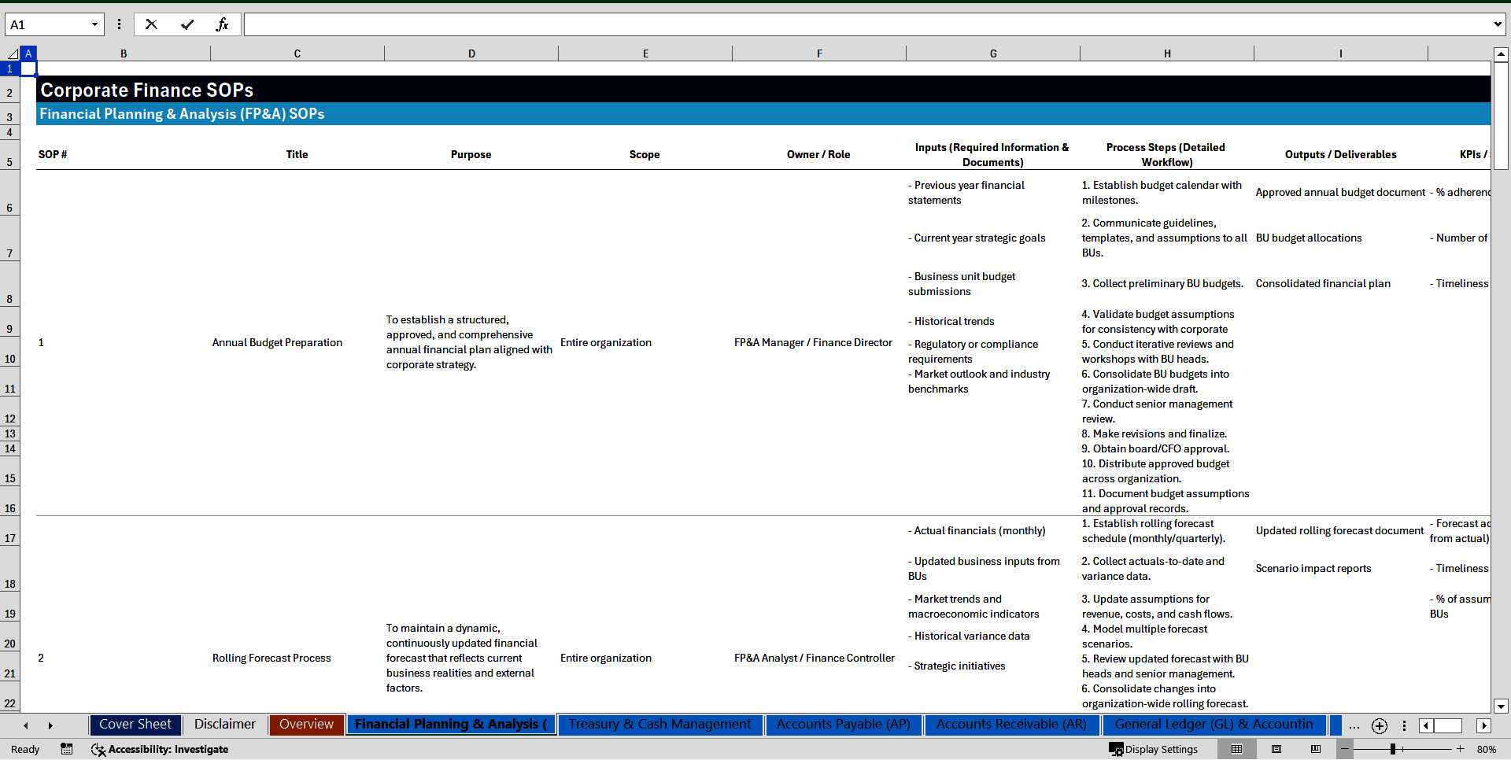
Task: Start macro recording from the status bar
Action: [x=67, y=750]
